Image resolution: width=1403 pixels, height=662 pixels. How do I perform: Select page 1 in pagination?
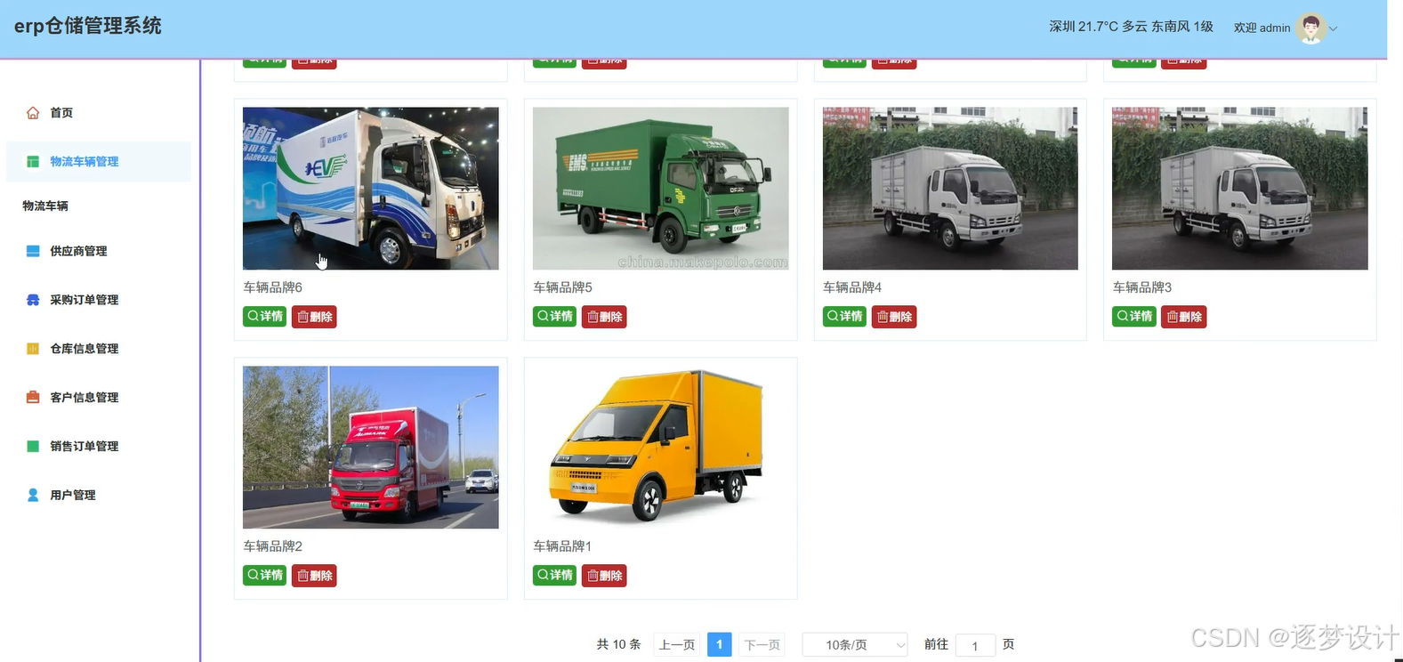[x=720, y=645]
